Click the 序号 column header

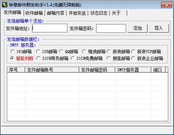pyautogui.click(x=16, y=70)
